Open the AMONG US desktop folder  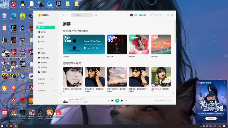(68, 5)
